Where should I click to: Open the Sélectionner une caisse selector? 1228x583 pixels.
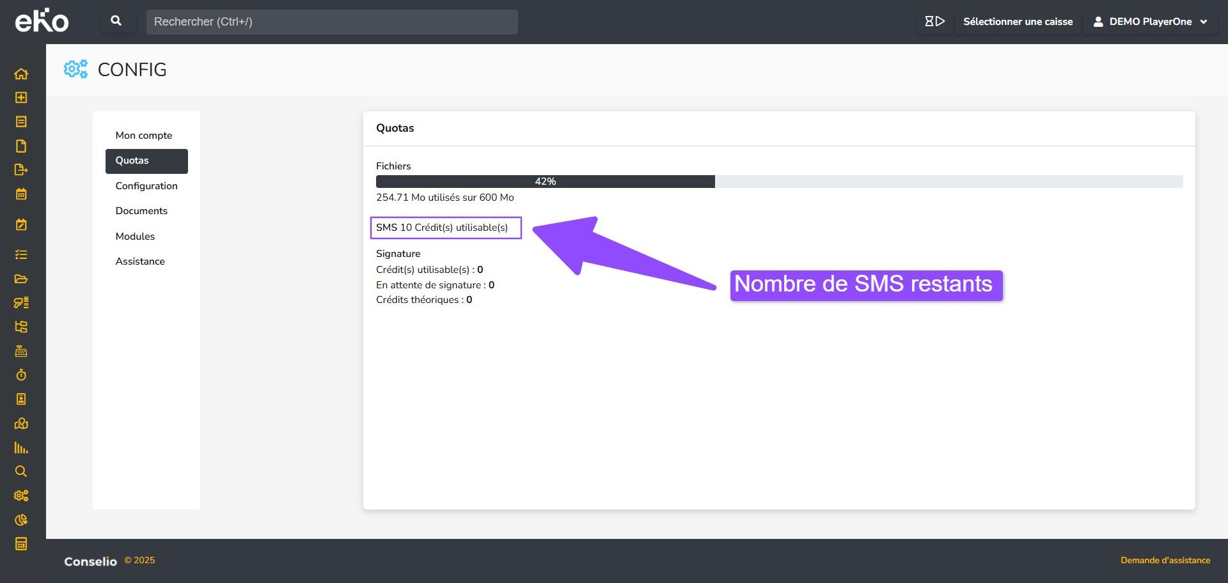tap(1018, 22)
